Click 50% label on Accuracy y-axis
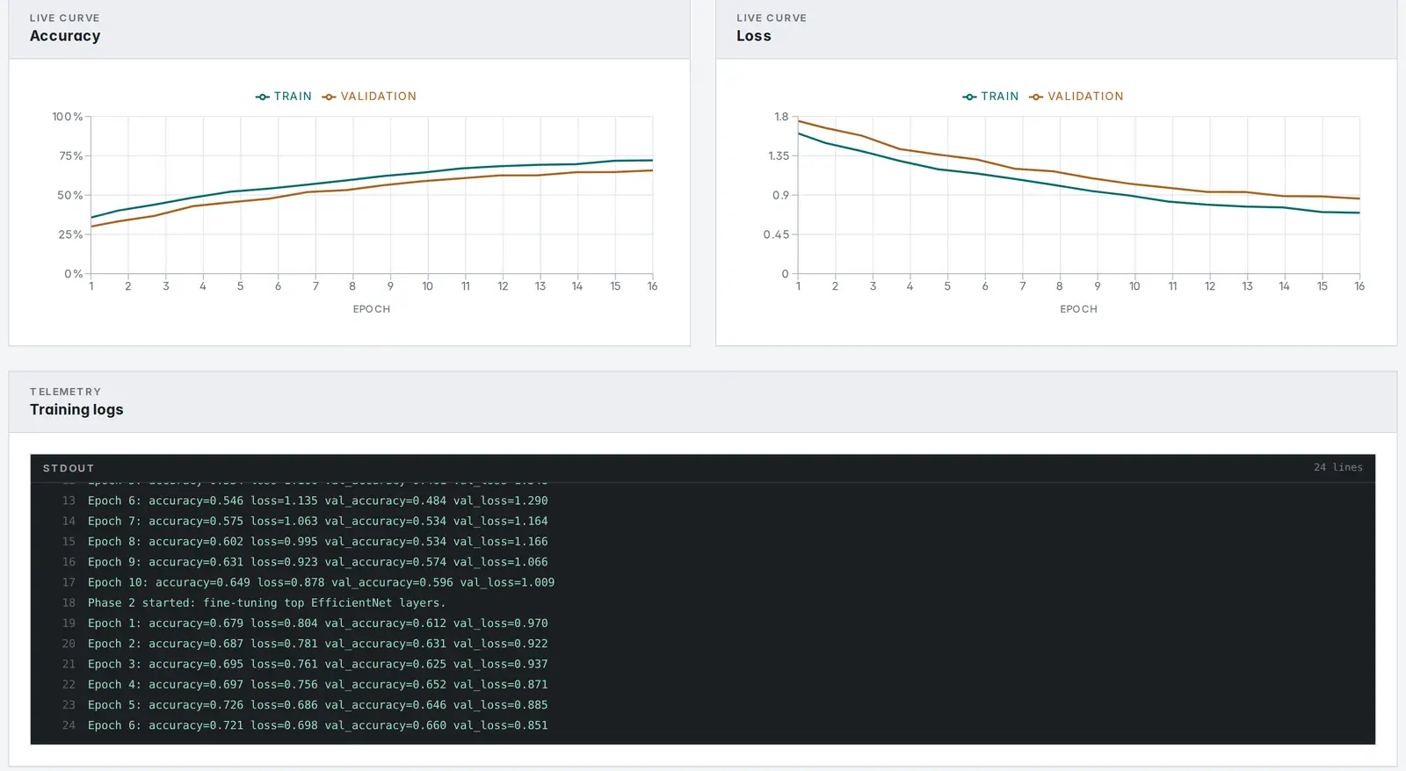Viewport: 1406px width, 771px height. click(x=70, y=195)
